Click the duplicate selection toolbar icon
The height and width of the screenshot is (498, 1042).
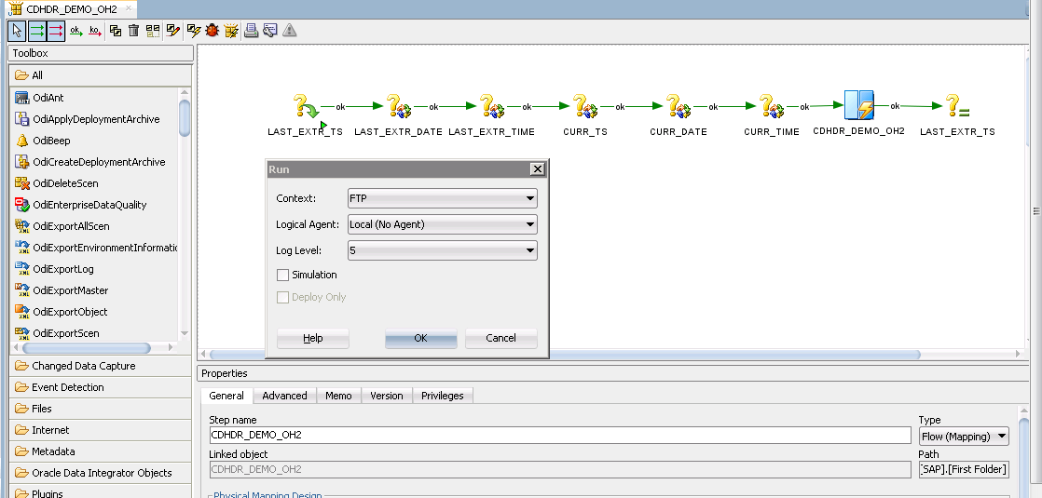pos(116,31)
